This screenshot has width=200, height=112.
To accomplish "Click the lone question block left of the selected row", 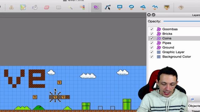I will (35, 97).
